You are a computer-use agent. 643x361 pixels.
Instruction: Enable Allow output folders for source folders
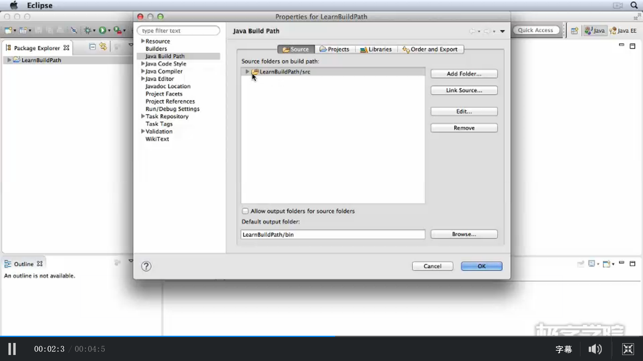(x=245, y=211)
